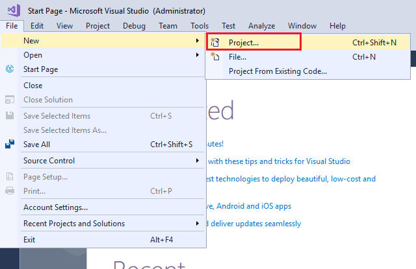Viewport: 416px width, 269px height.
Task: Expand the New submenu
Action: point(103,40)
